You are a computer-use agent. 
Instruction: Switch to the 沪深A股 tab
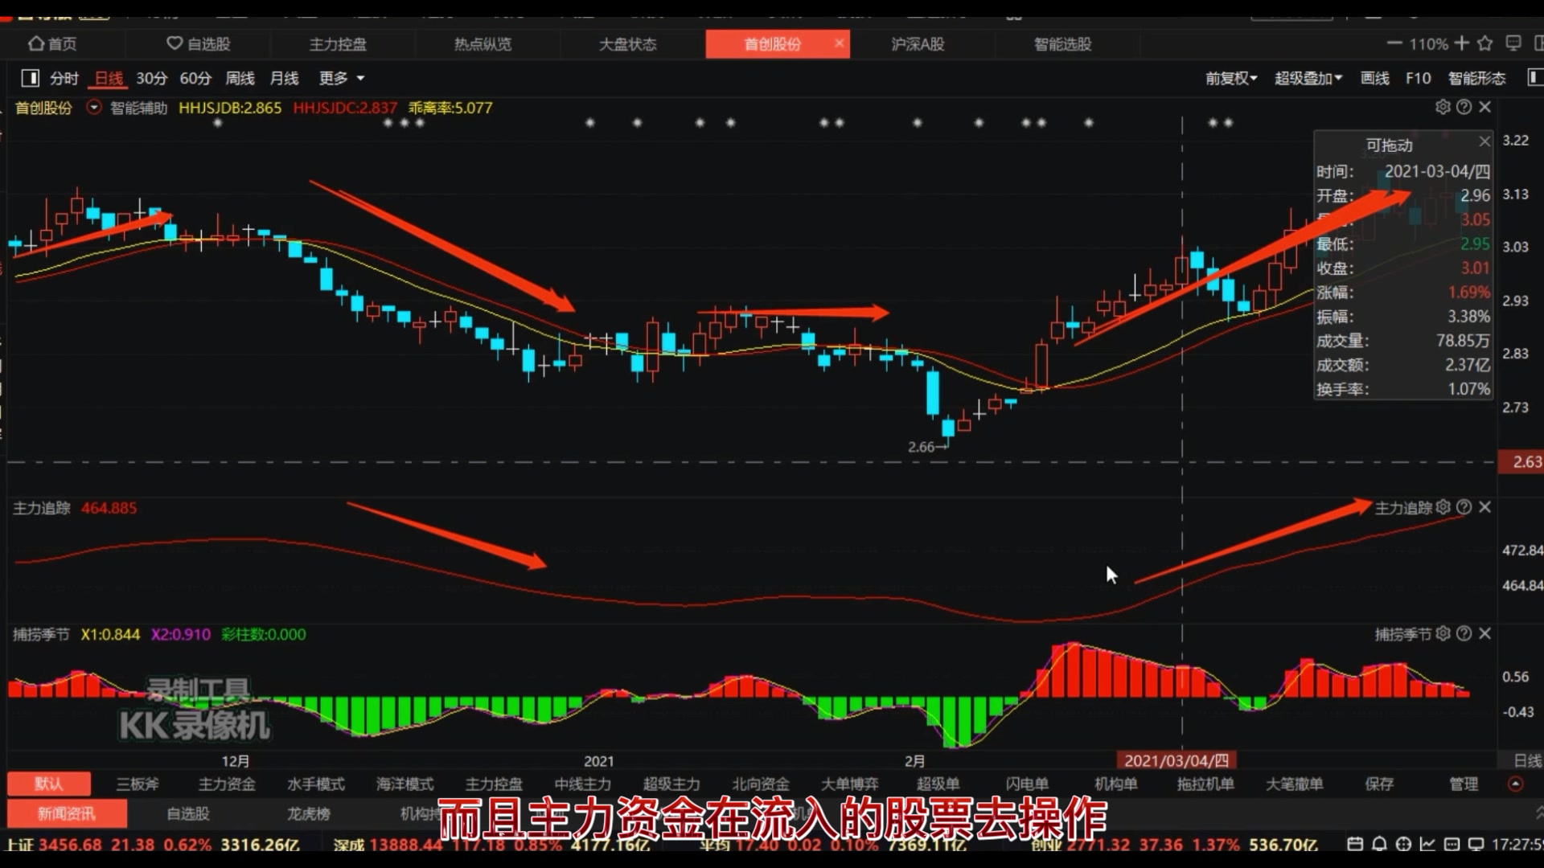918,44
